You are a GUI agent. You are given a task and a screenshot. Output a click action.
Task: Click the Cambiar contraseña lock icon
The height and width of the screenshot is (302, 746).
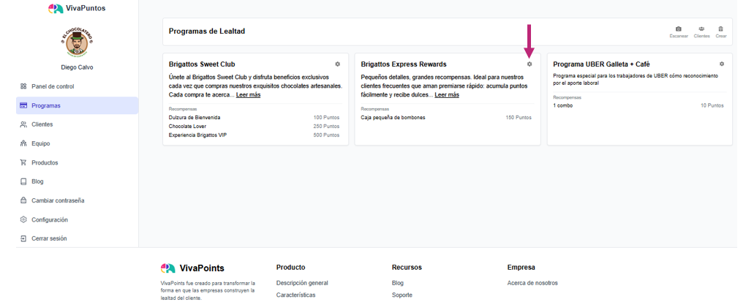[23, 200]
